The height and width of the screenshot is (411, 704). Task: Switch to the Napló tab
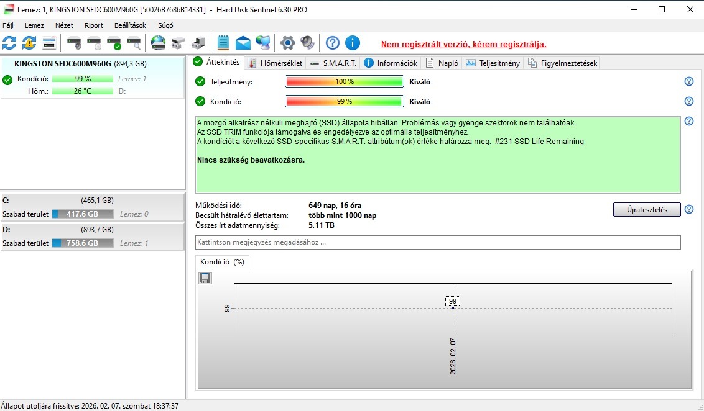pos(442,63)
